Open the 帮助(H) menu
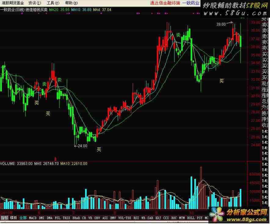 click(x=71, y=3)
